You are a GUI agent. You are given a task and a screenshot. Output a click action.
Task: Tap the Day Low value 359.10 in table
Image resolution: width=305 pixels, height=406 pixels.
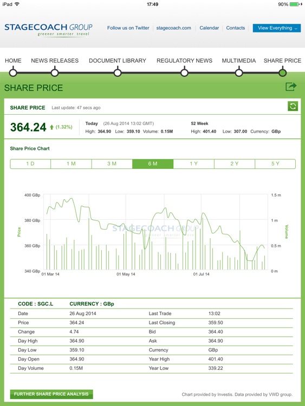point(77,350)
